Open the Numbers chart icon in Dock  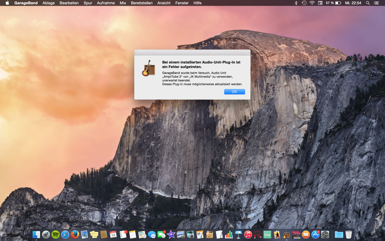(229, 234)
